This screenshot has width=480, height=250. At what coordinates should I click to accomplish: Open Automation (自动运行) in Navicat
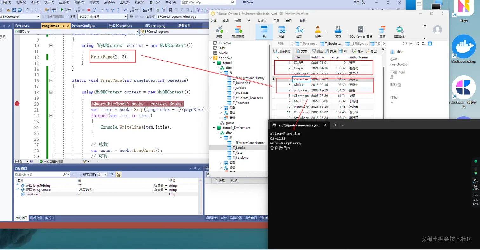tap(399, 32)
